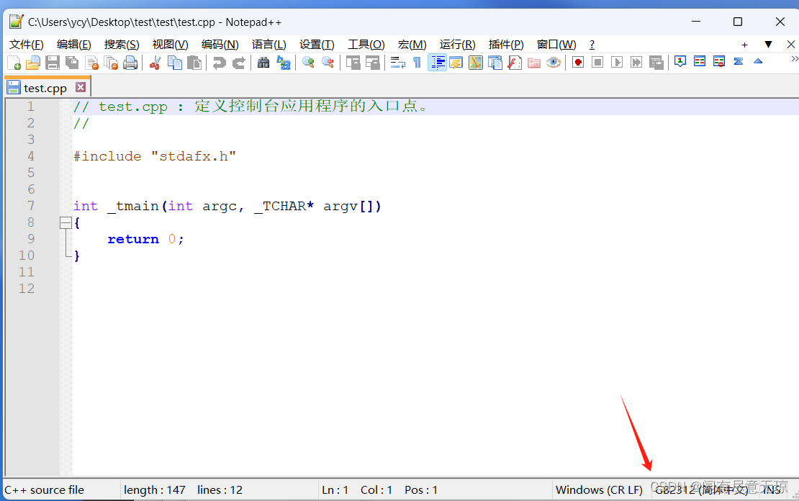Open the 设置(T) menu
Screen dimensions: 799x501
317,45
